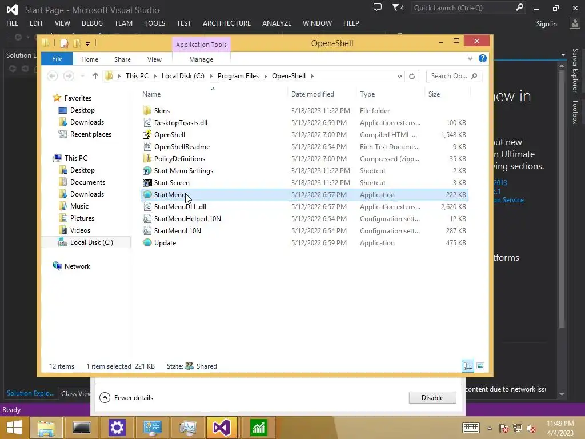Click the StartMenuDLL.dll file icon
Screen dimensions: 585x439
[x=147, y=206]
